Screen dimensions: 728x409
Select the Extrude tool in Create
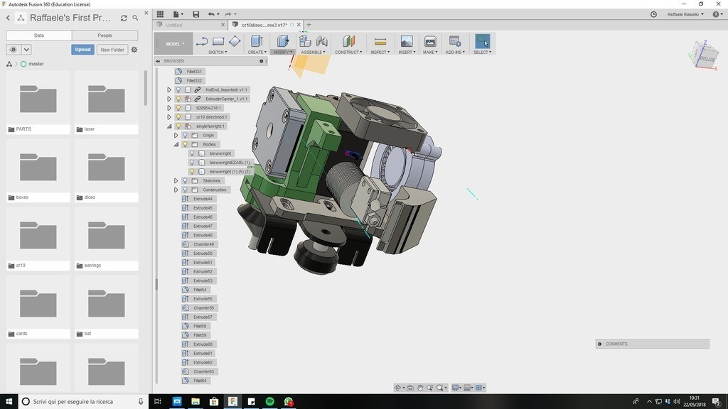[x=257, y=41]
